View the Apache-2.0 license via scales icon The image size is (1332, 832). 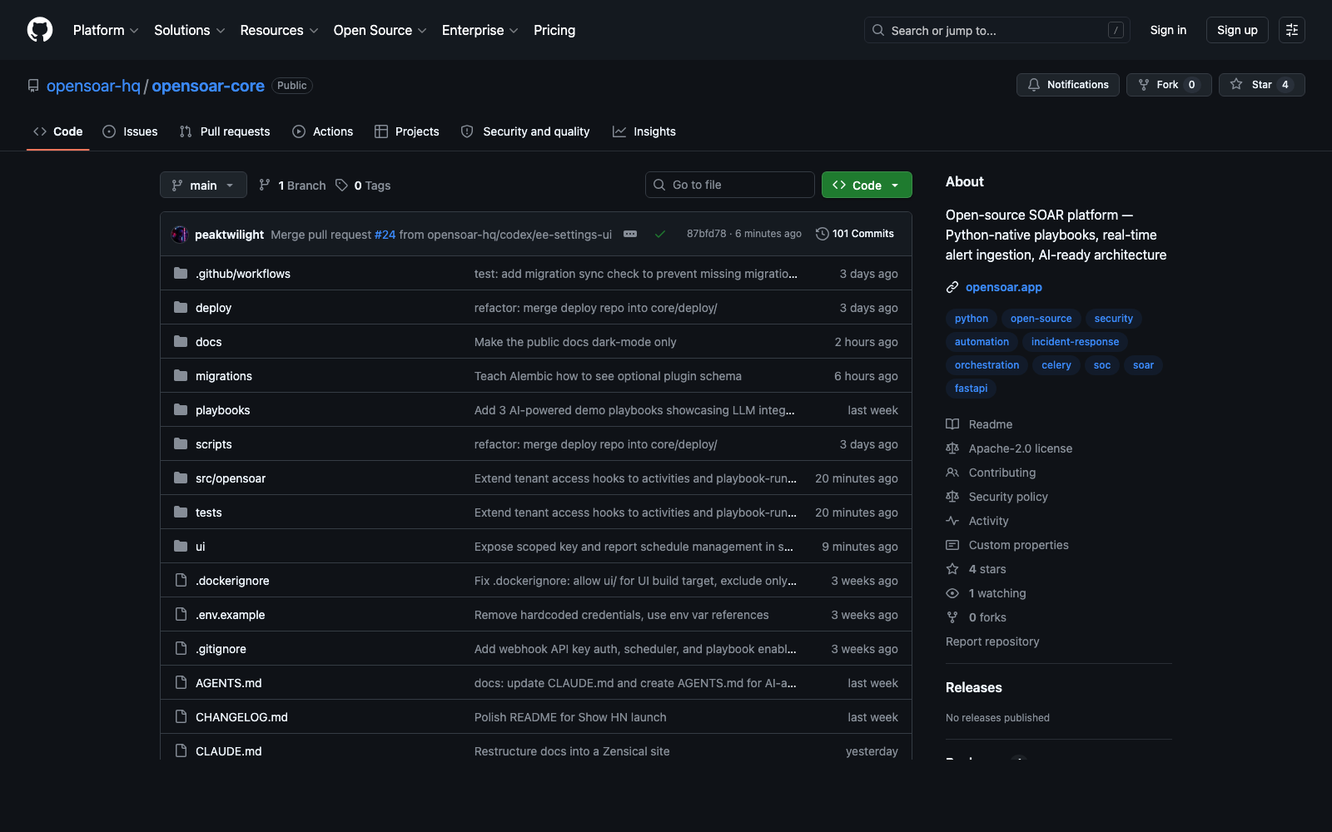tap(952, 448)
